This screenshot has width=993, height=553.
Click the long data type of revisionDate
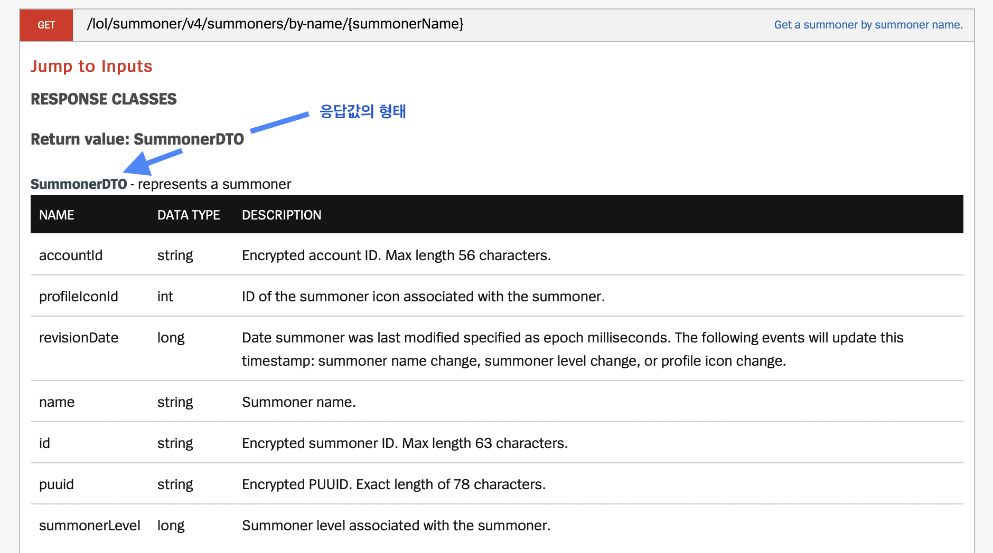tap(171, 338)
